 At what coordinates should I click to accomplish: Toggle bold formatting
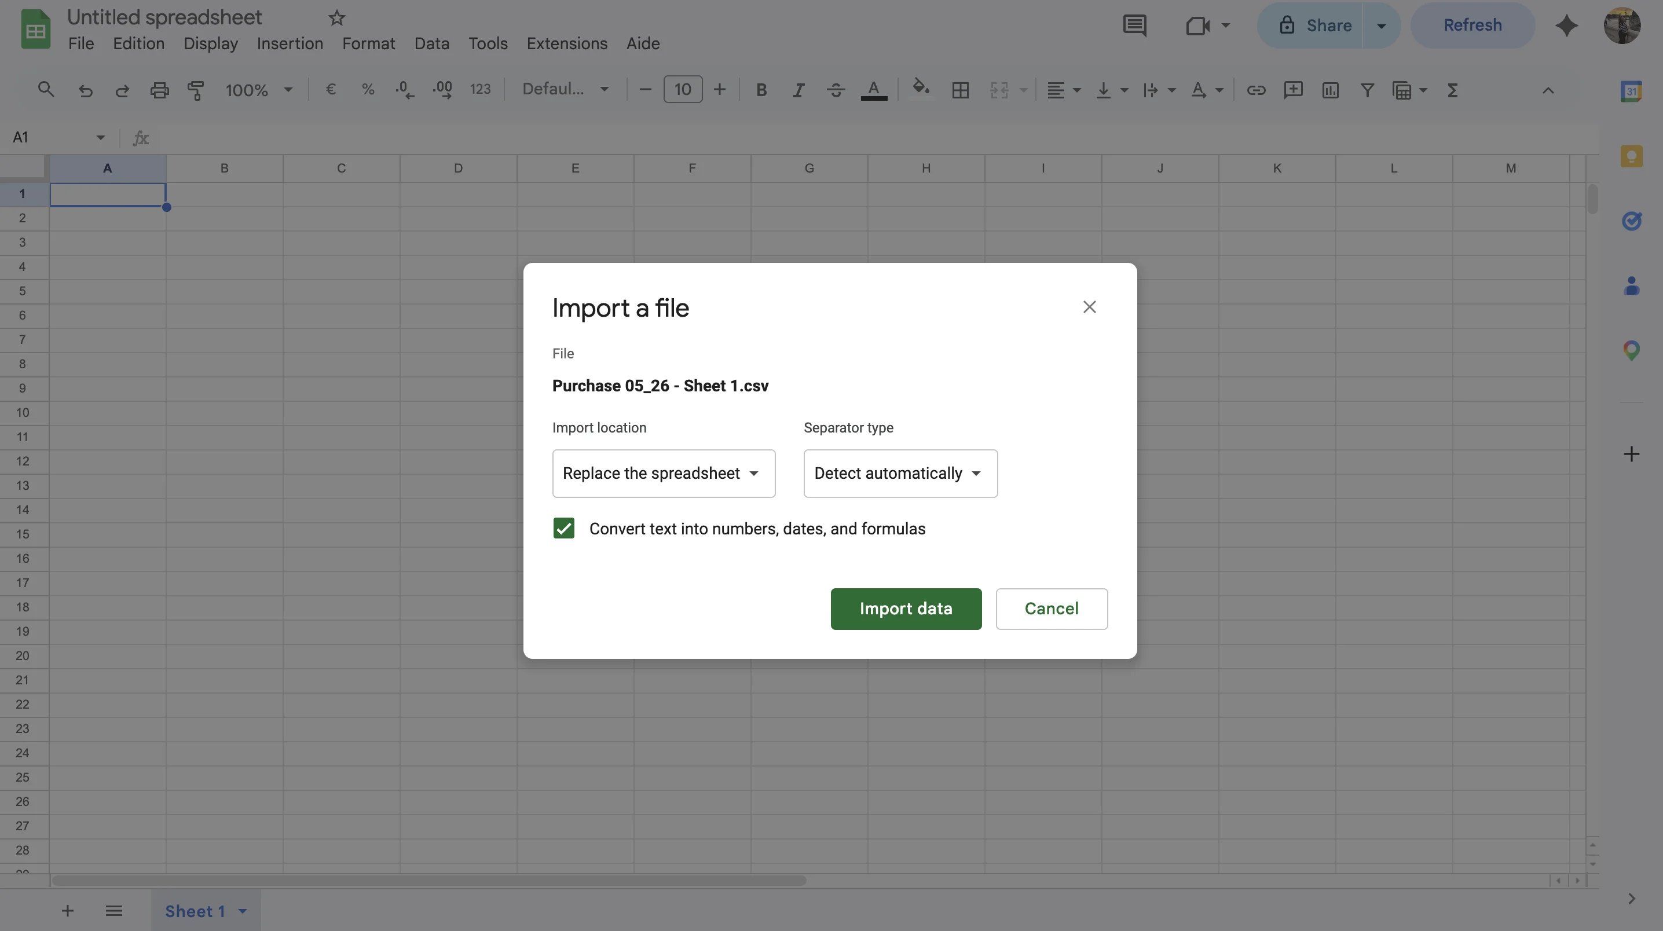pyautogui.click(x=761, y=90)
